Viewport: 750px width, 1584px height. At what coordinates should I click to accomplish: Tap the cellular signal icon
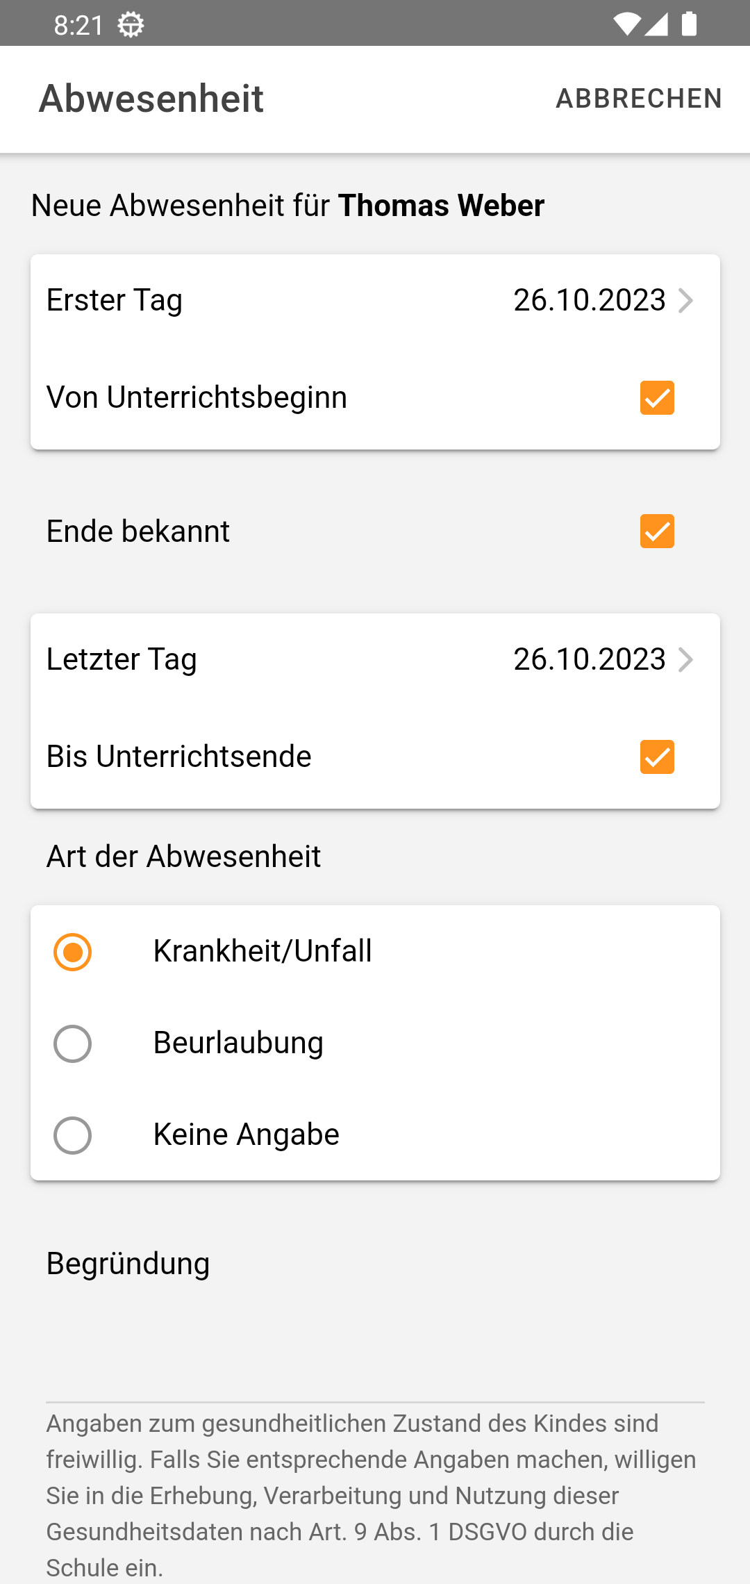[x=657, y=24]
